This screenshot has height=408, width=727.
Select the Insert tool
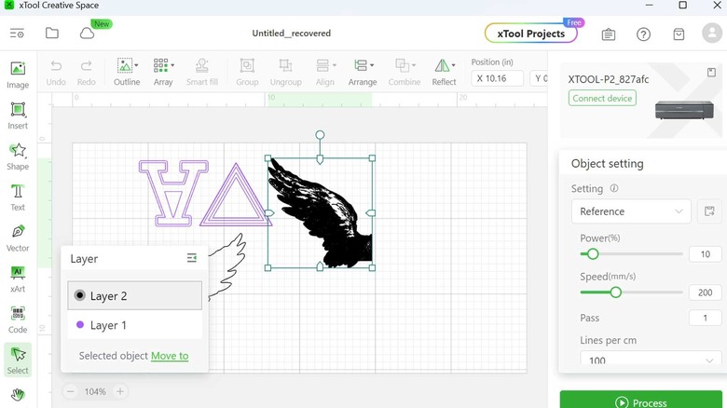click(x=18, y=116)
